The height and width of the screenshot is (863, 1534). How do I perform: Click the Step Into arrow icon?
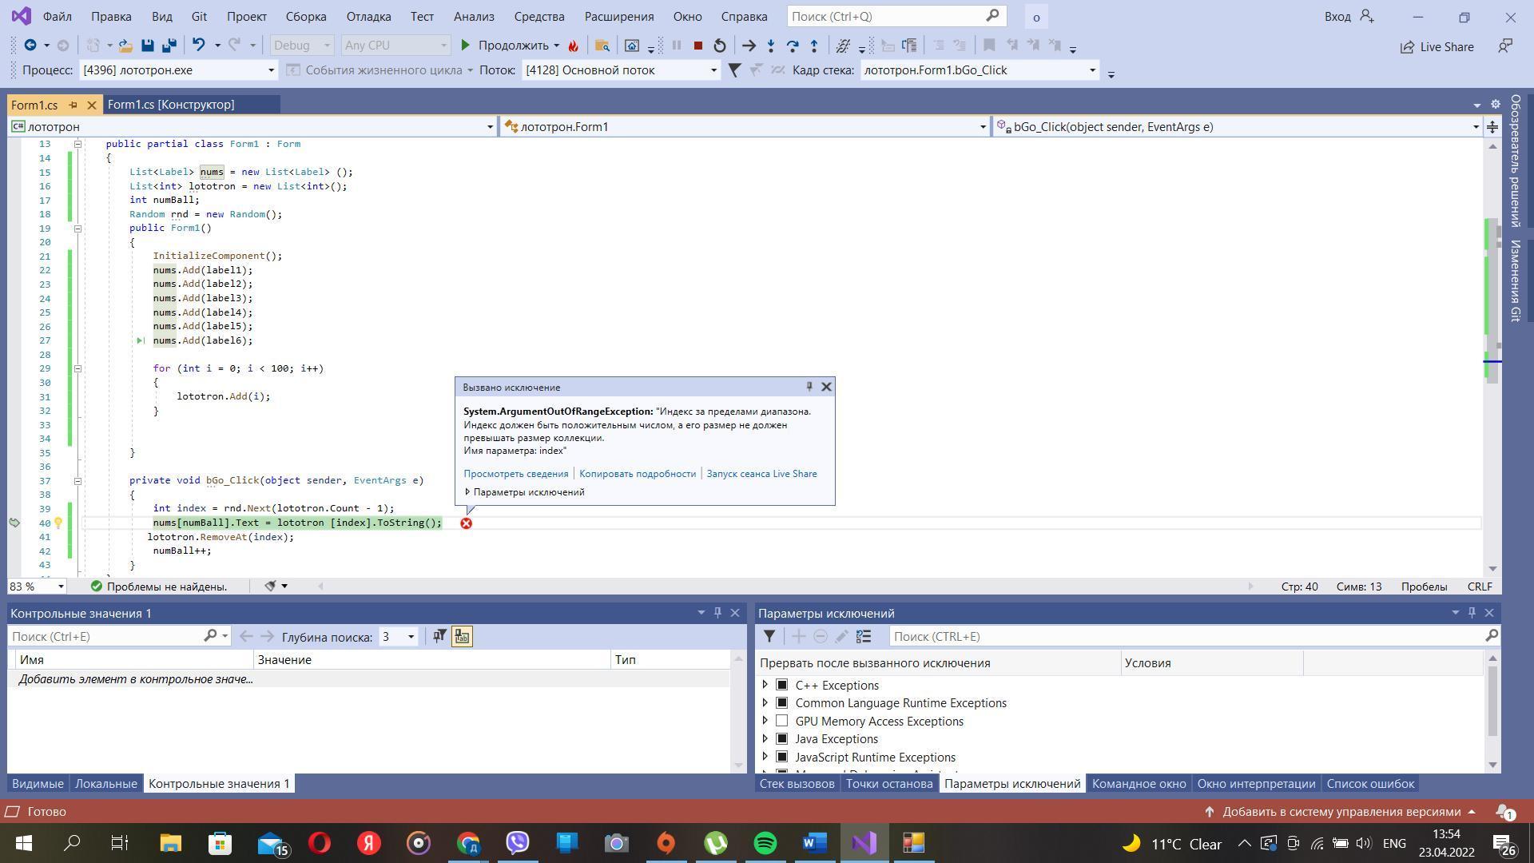coord(770,46)
